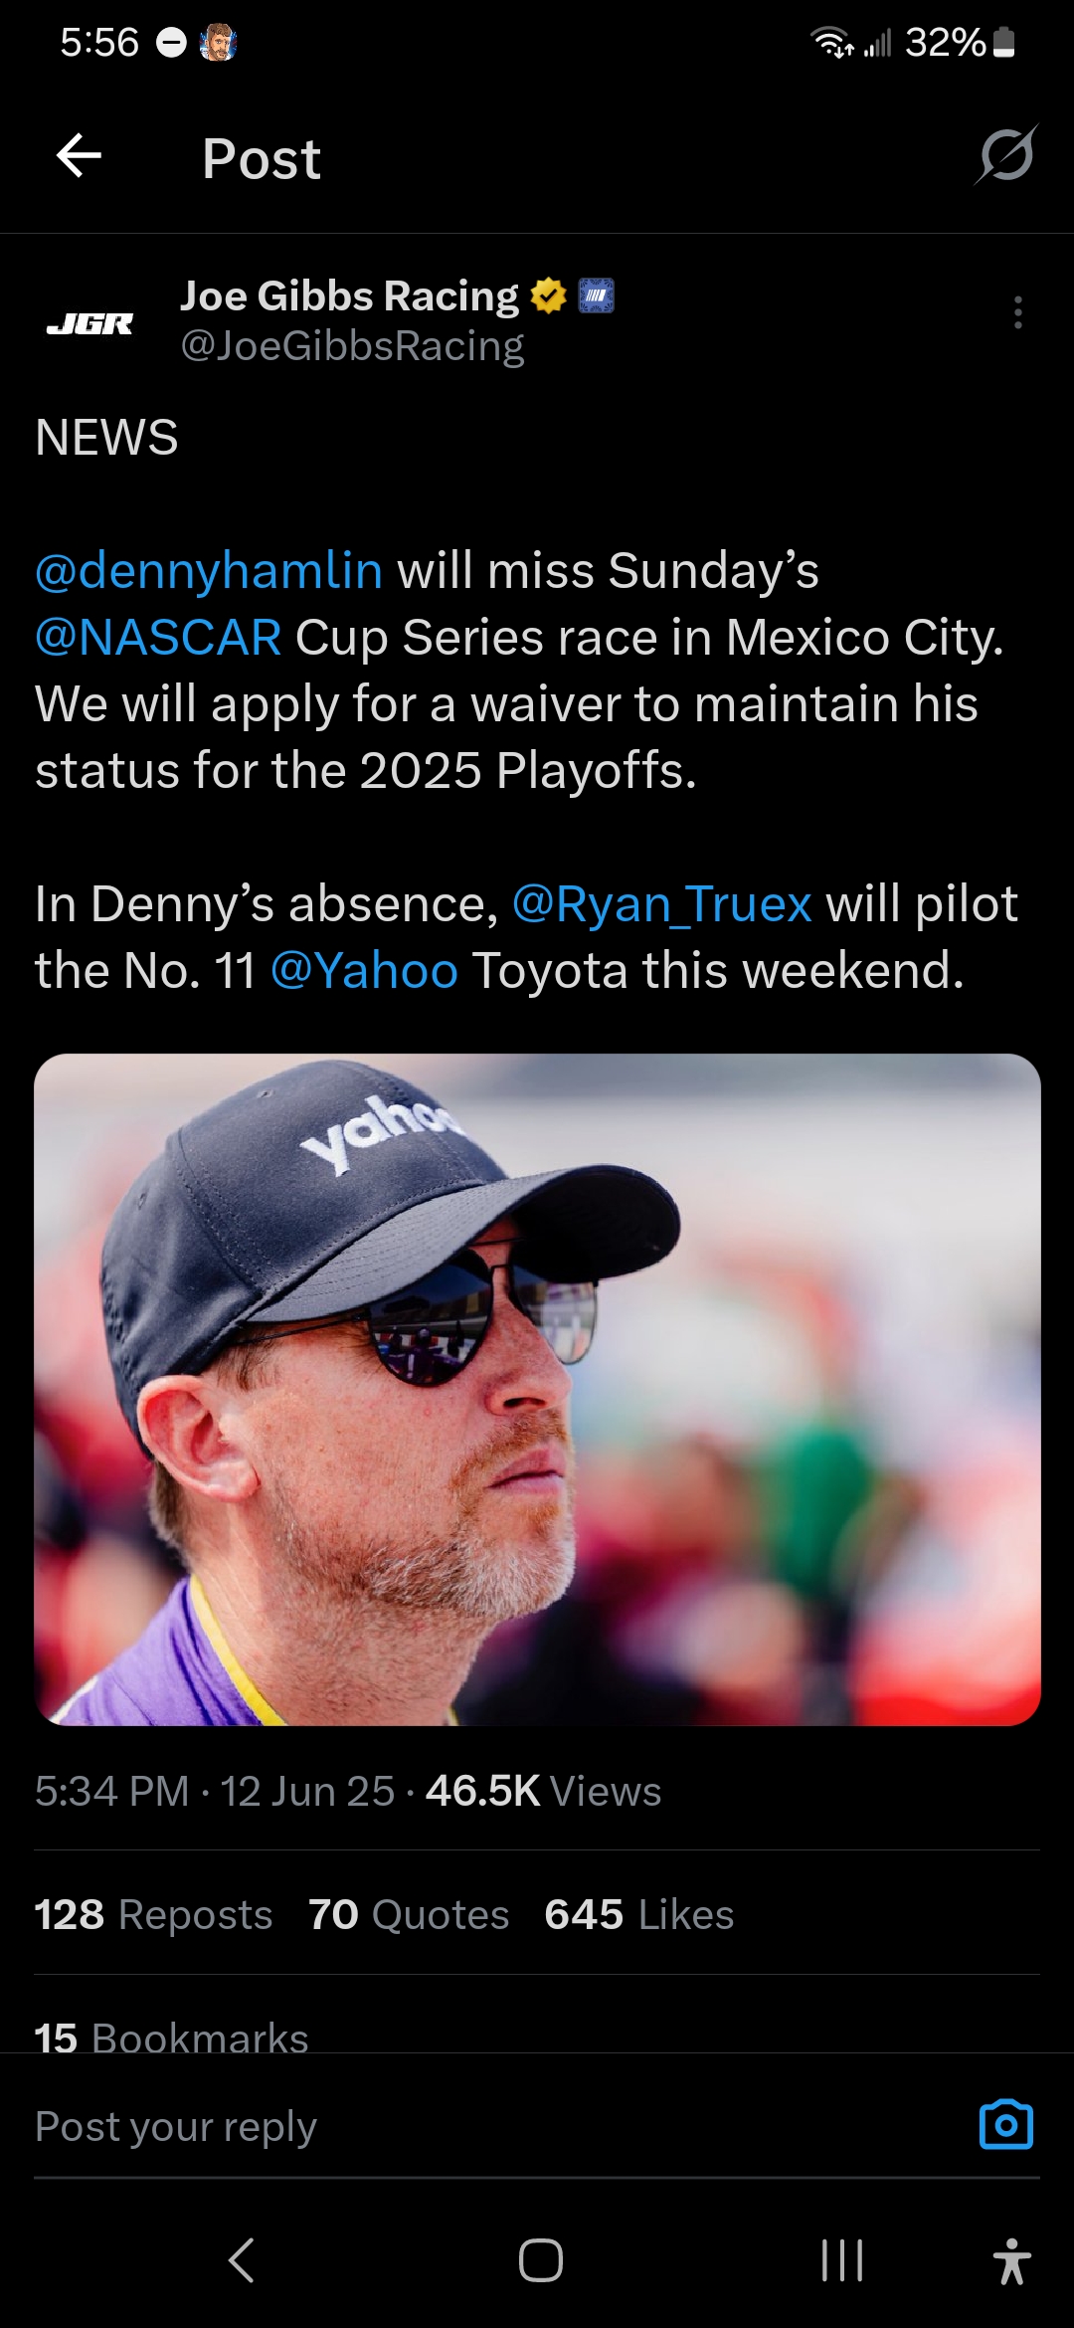This screenshot has width=1074, height=2328.
Task: Open the recent apps navigation button
Action: click(841, 2259)
